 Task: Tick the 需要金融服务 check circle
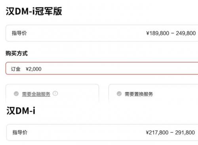pos(16,93)
